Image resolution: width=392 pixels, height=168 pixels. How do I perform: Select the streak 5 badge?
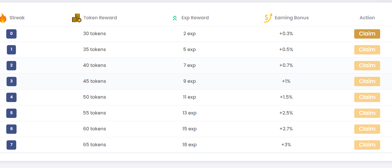point(11,113)
